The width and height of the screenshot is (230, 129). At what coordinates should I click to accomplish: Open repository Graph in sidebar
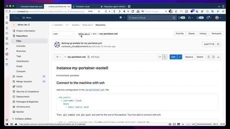click(x=19, y=66)
